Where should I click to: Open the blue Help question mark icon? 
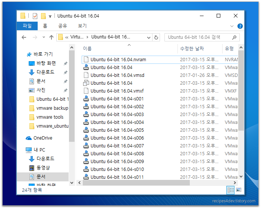[x=240, y=26]
